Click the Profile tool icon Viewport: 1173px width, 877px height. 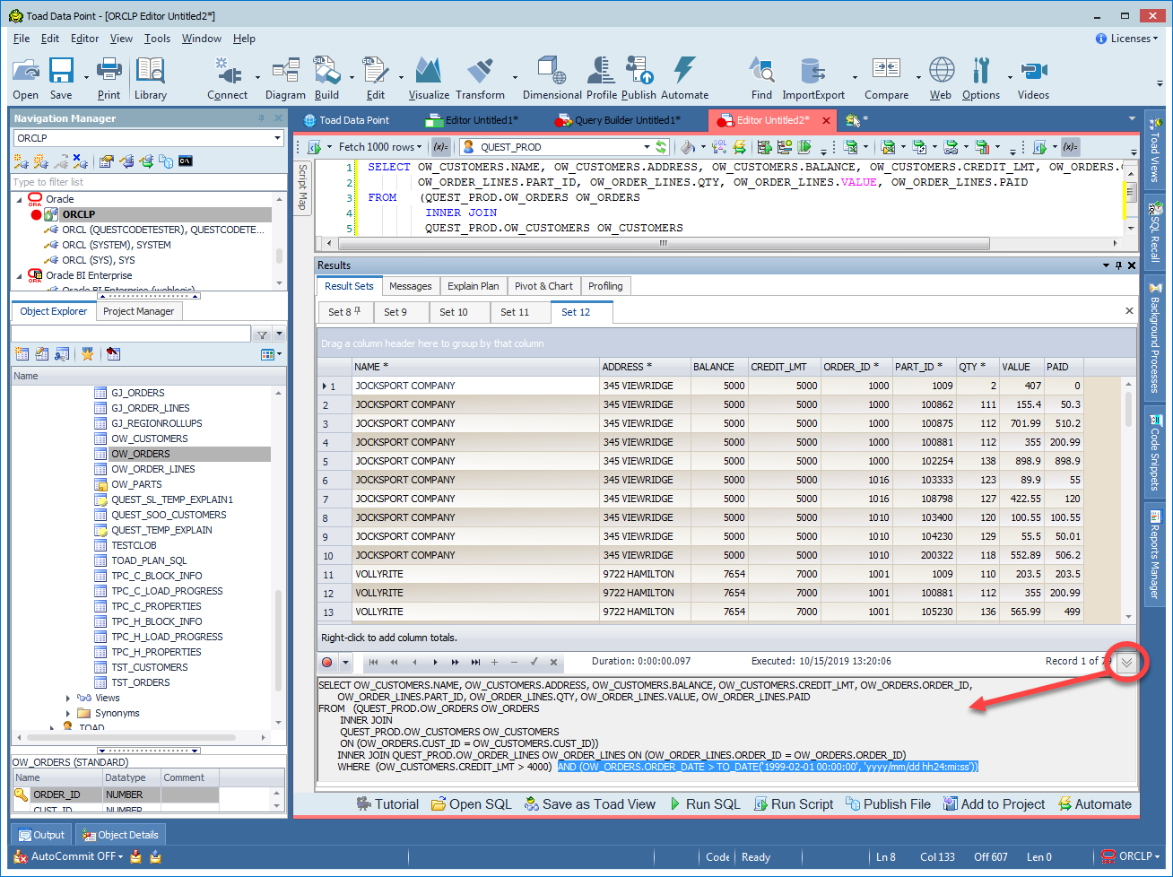(601, 71)
